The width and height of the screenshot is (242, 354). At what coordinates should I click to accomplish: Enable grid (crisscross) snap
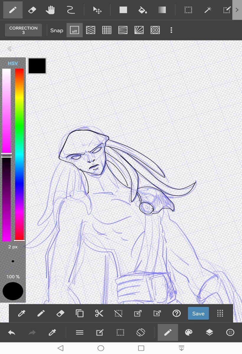click(107, 30)
